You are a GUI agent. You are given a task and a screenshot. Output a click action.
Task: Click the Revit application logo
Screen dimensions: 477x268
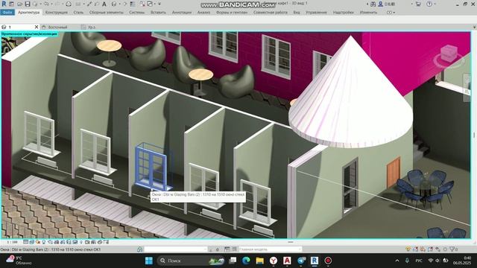coord(4,4)
